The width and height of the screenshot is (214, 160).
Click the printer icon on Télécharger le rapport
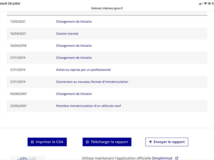coord(87,142)
